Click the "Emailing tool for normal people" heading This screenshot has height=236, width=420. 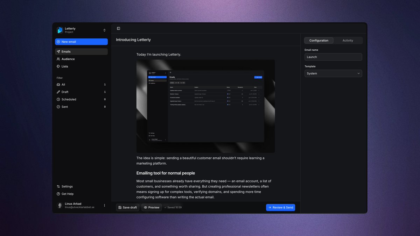tap(166, 173)
